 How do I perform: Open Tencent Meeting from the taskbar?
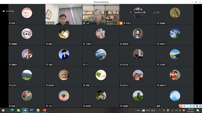pos(25,110)
